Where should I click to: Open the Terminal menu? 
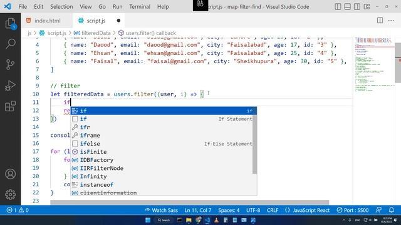140,7
